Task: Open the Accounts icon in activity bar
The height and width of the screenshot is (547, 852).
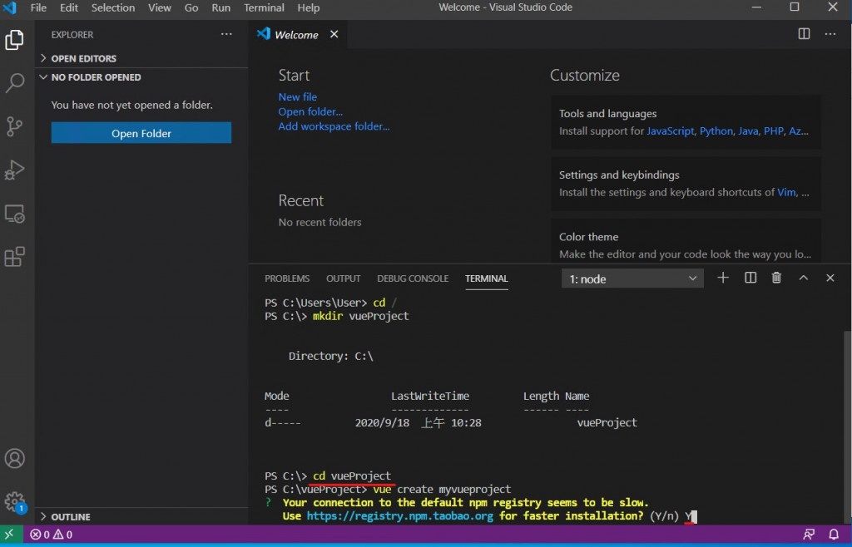Action: (15, 459)
